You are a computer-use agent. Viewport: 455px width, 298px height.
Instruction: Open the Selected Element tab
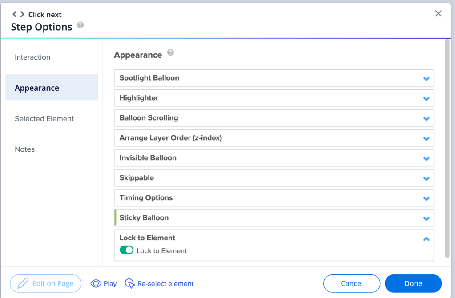coord(44,119)
